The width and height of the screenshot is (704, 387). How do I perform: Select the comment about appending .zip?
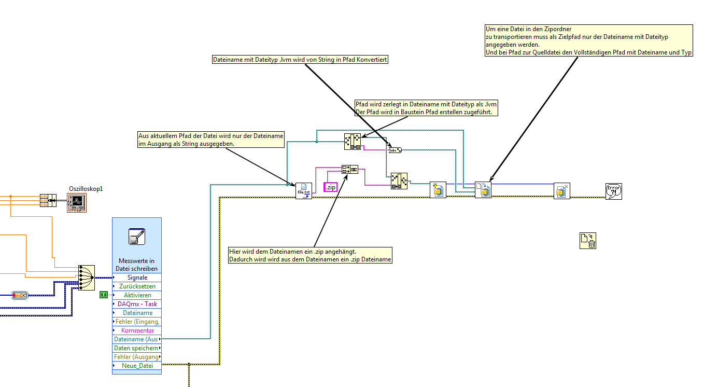coord(310,255)
